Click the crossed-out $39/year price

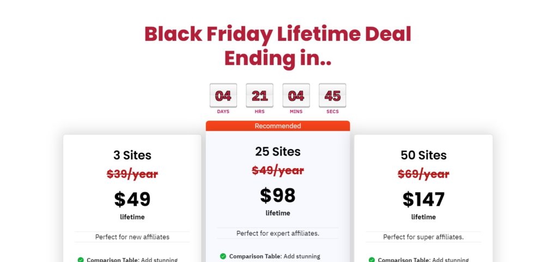click(132, 174)
